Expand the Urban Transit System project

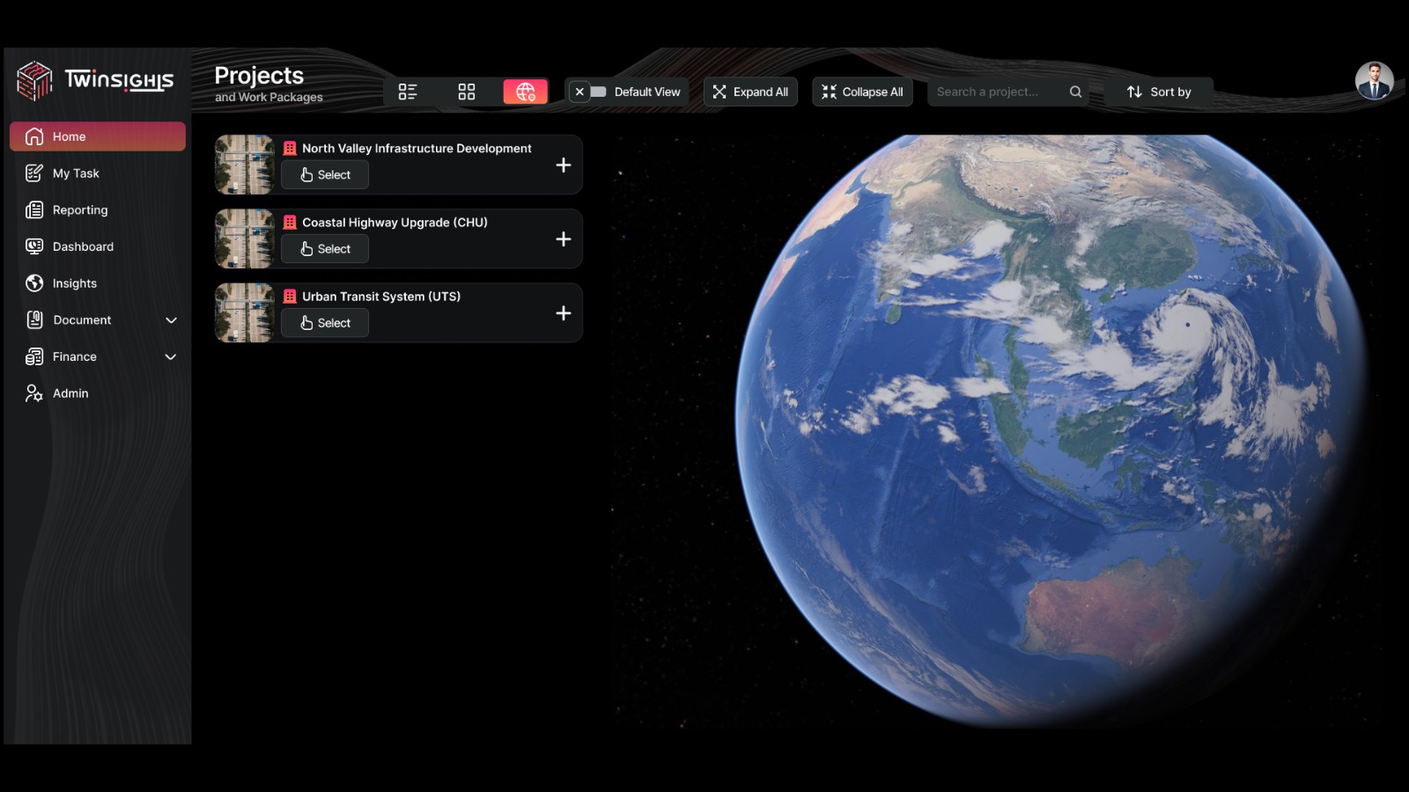point(564,313)
